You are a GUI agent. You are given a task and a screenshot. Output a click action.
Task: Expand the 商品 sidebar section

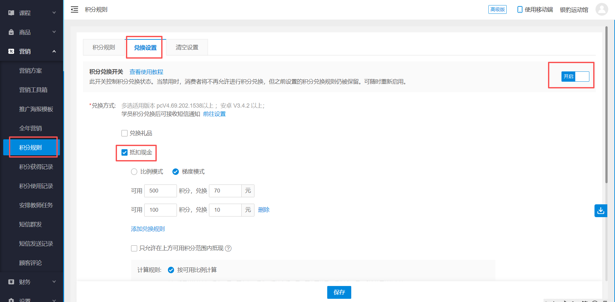54,32
